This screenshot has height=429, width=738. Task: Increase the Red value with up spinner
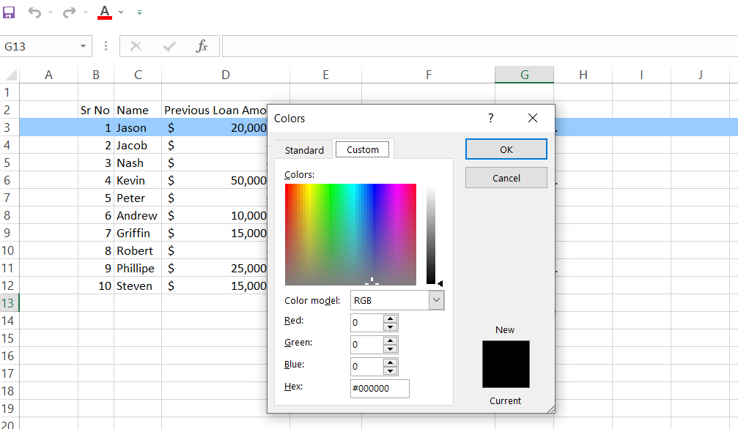pos(391,318)
